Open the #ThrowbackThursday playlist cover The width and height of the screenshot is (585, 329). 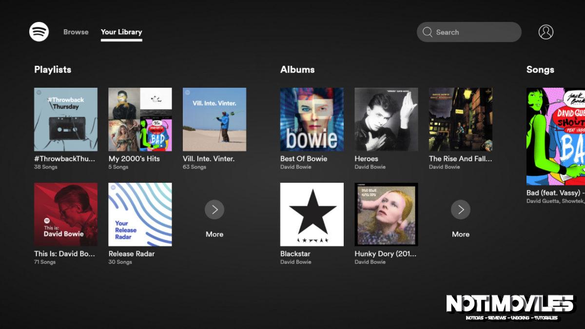(65, 119)
